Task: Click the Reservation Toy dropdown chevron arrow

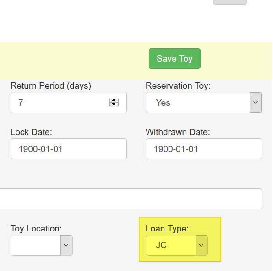Action: [x=256, y=102]
